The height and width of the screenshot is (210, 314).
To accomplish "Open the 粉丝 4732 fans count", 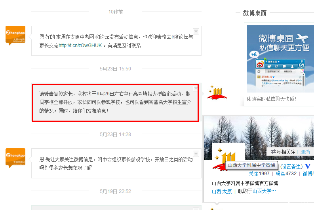I will pos(286,174).
